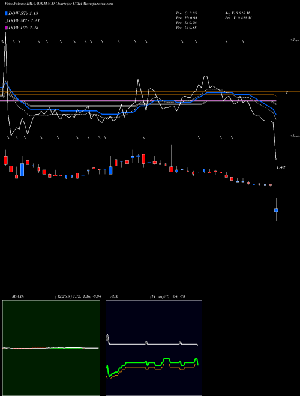Click the 'Avg V: 0.013 M' value

point(238,13)
